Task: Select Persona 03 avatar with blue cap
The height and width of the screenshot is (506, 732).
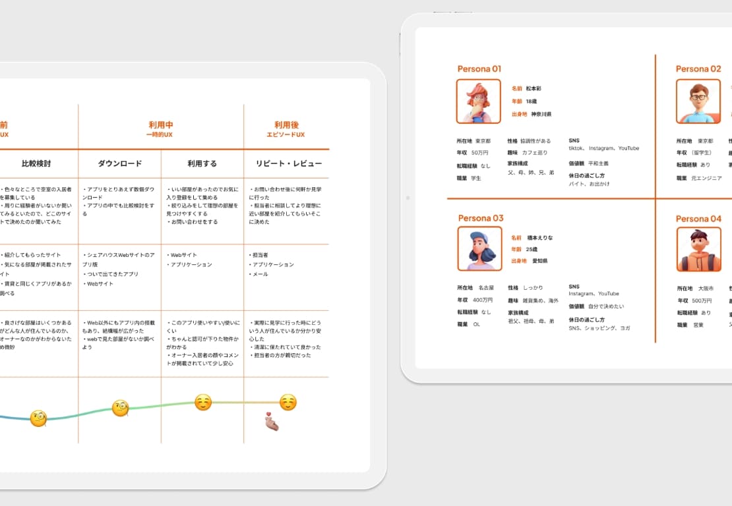Action: (479, 249)
